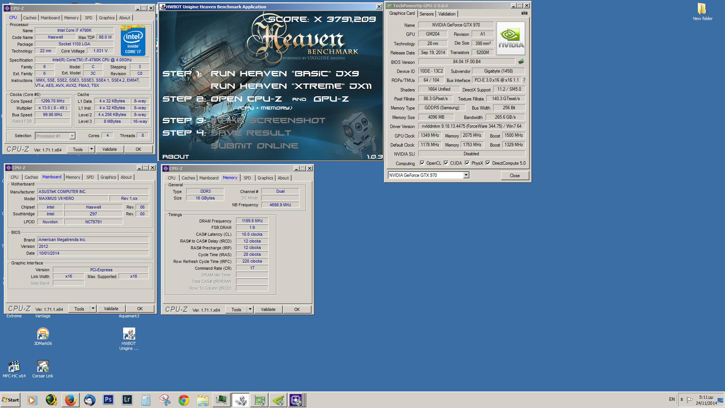
Task: Open SPD tab in the top CPU-Z window
Action: pos(88,18)
